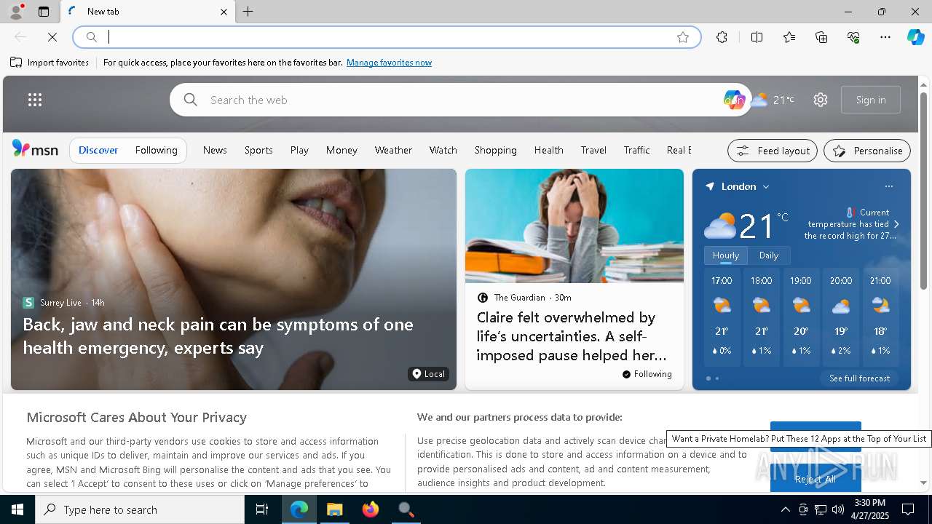Click the Personalise button
Image resolution: width=932 pixels, height=524 pixels.
[867, 151]
